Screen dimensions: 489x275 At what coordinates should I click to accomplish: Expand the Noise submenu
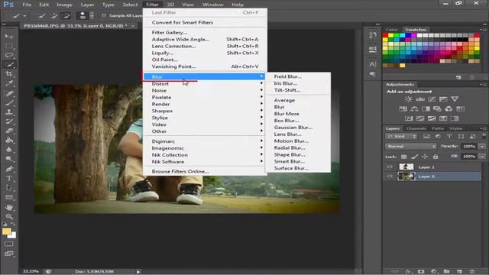tap(204, 90)
